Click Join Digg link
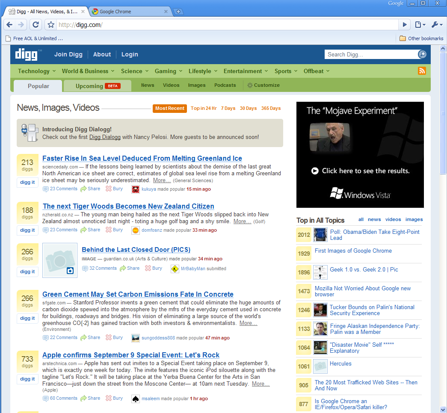The width and height of the screenshot is (447, 413). 68,54
